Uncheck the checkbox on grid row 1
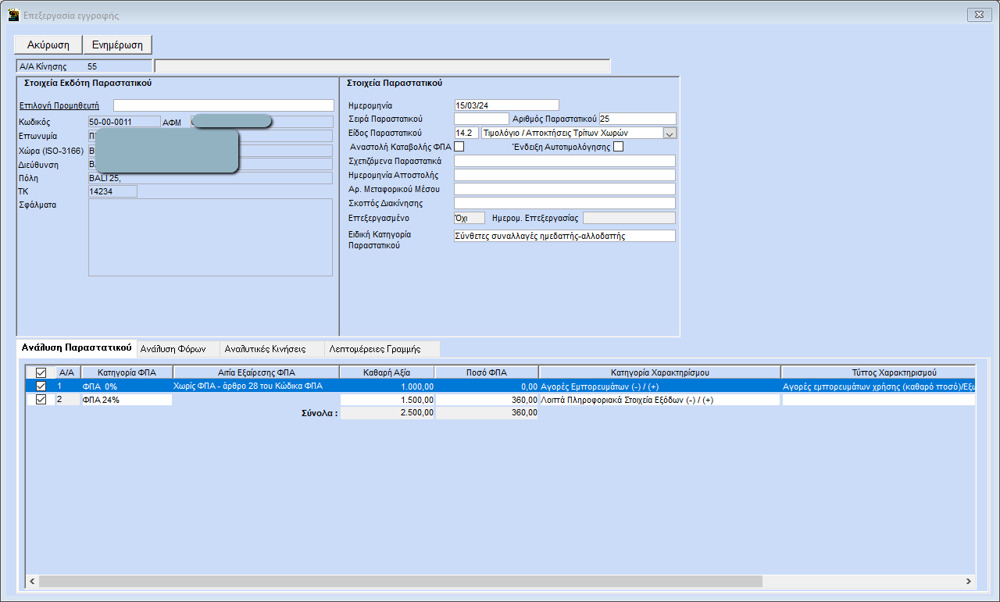This screenshot has height=602, width=1000. (41, 386)
